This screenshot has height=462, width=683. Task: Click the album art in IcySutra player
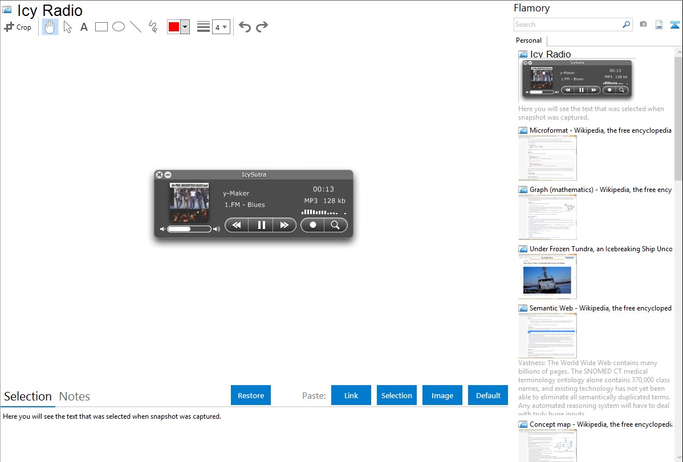[x=189, y=202]
